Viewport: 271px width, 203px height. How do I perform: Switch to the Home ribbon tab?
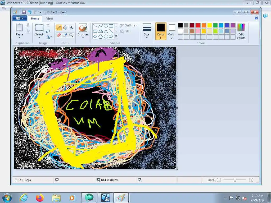pos(35,19)
